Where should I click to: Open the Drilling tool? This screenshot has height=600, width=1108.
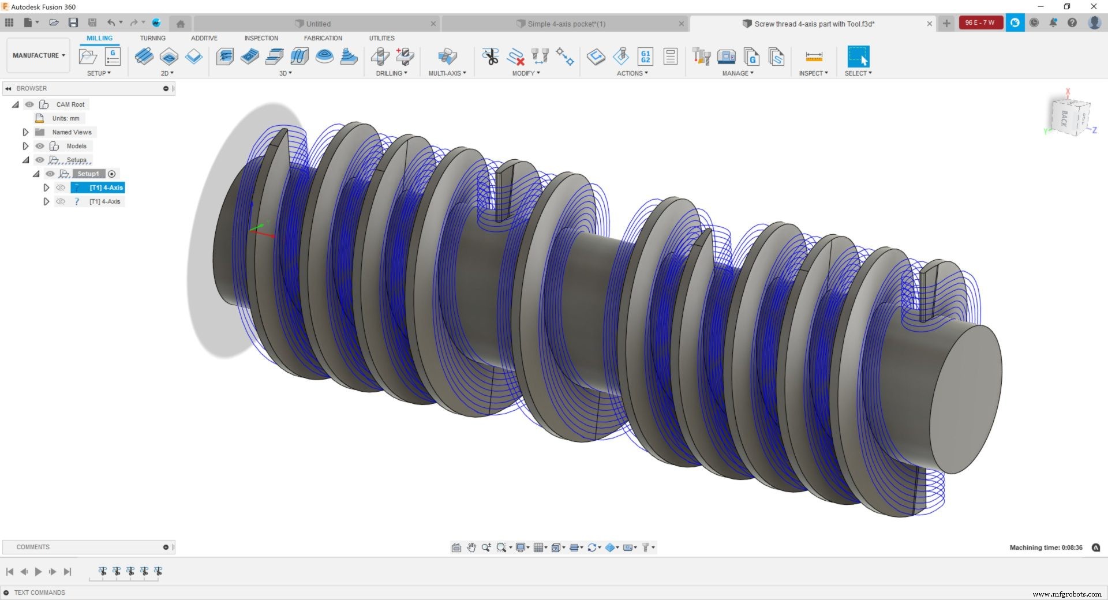[x=380, y=57]
